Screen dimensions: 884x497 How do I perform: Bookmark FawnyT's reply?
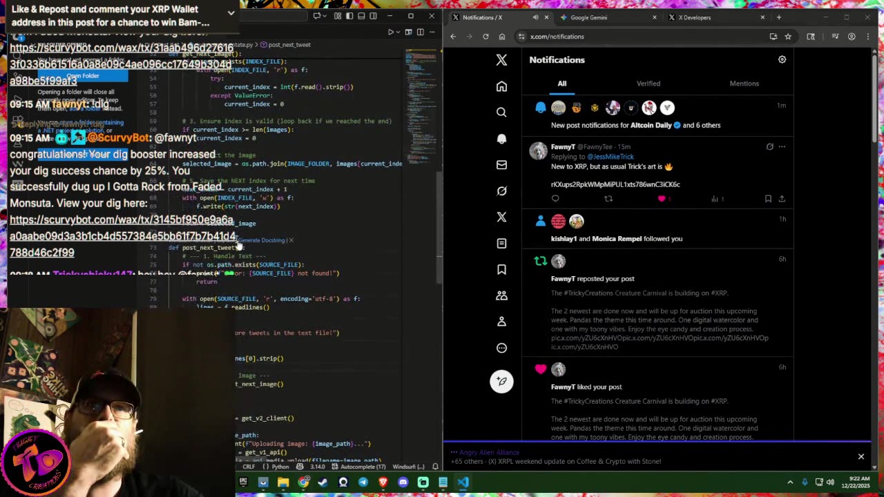click(x=768, y=199)
